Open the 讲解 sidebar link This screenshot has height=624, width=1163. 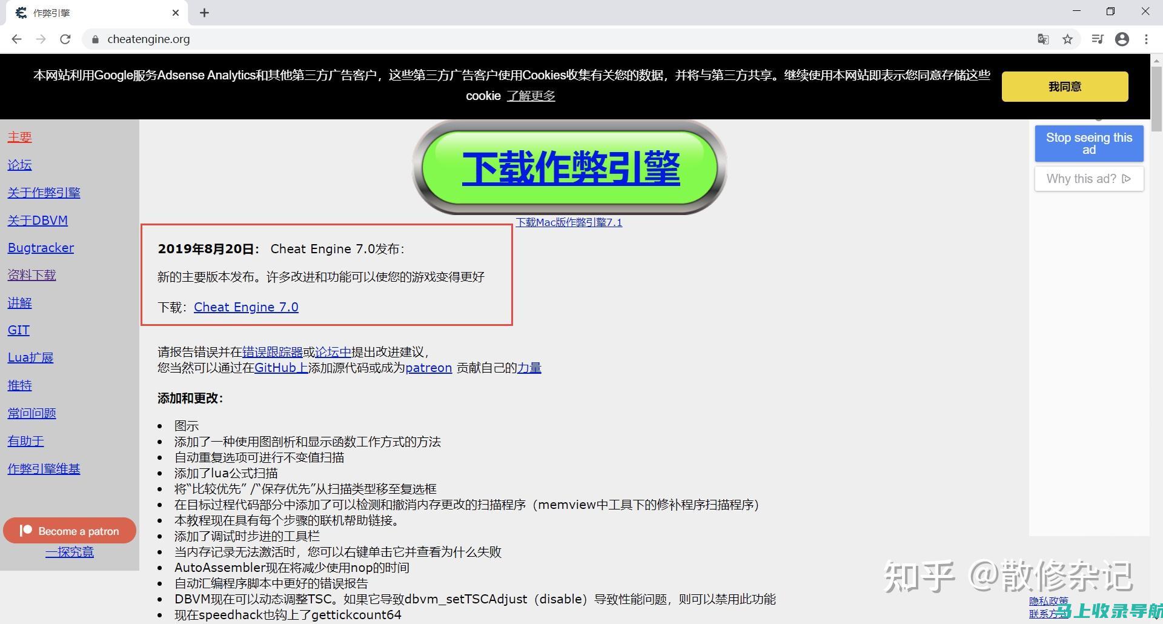tap(19, 303)
